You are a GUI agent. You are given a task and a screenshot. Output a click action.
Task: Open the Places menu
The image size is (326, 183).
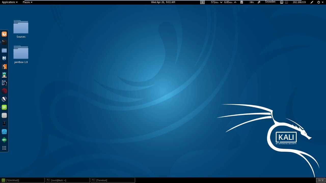[x=28, y=2]
